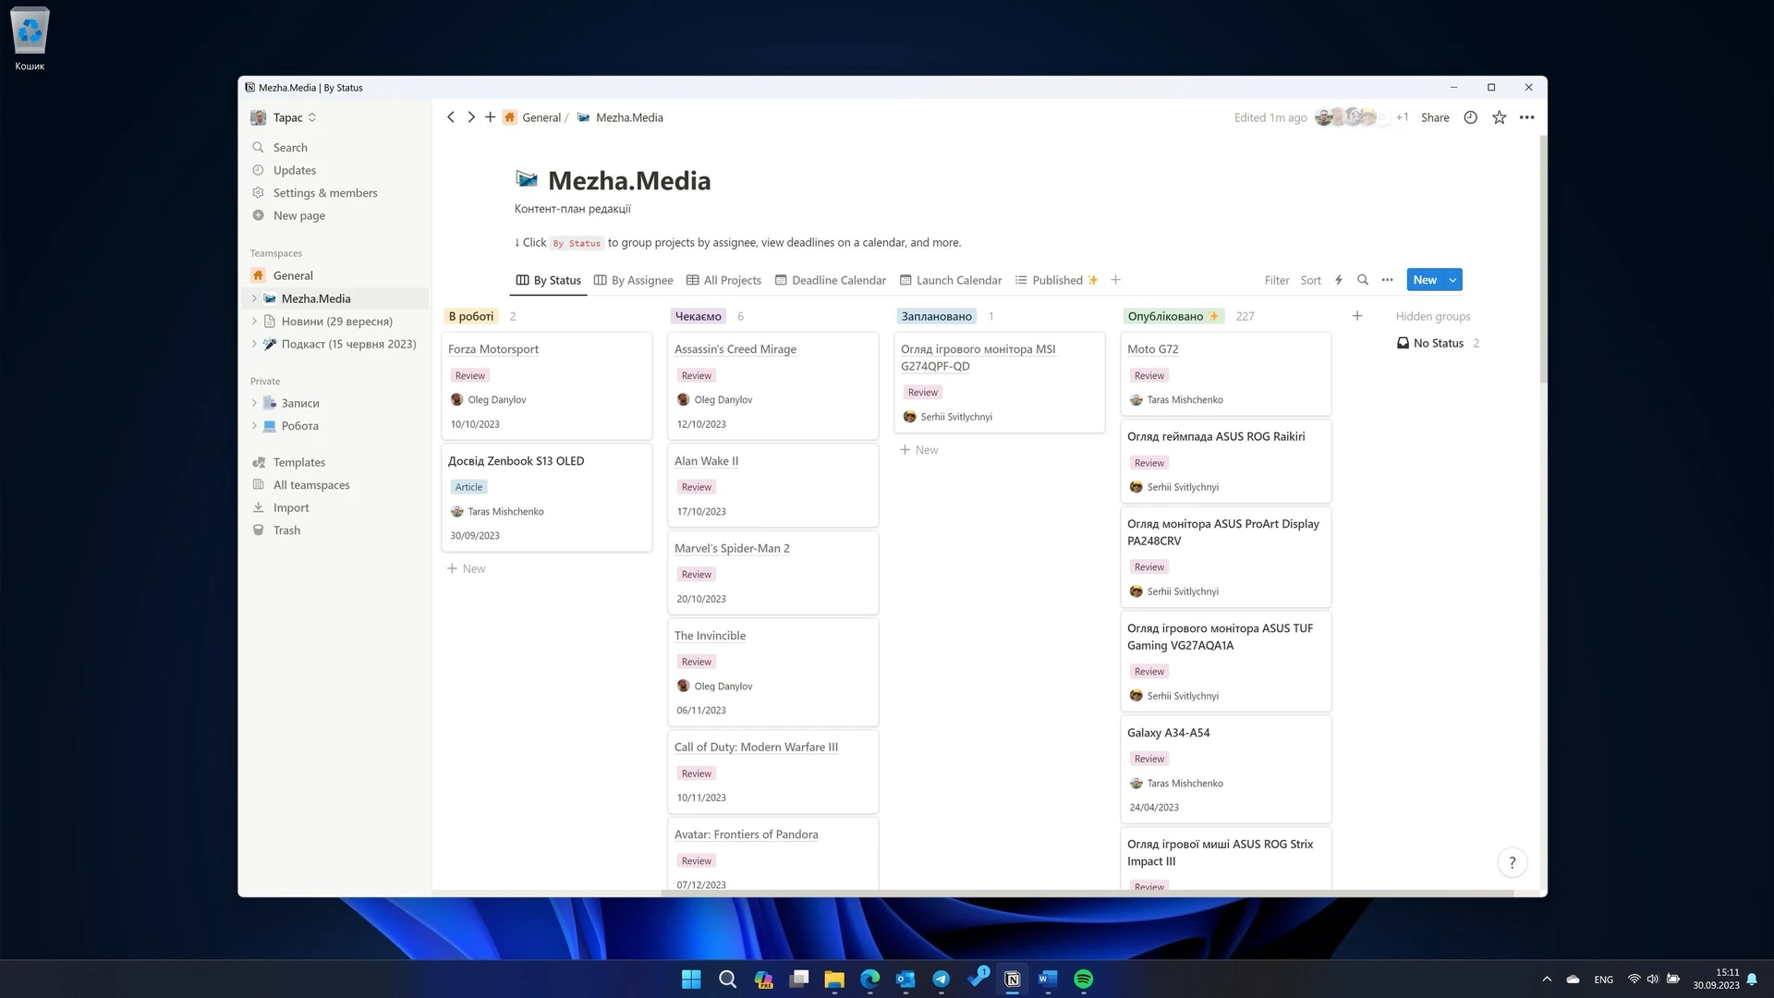Image resolution: width=1774 pixels, height=998 pixels.
Task: Add a new status group column
Action: pyautogui.click(x=1356, y=316)
